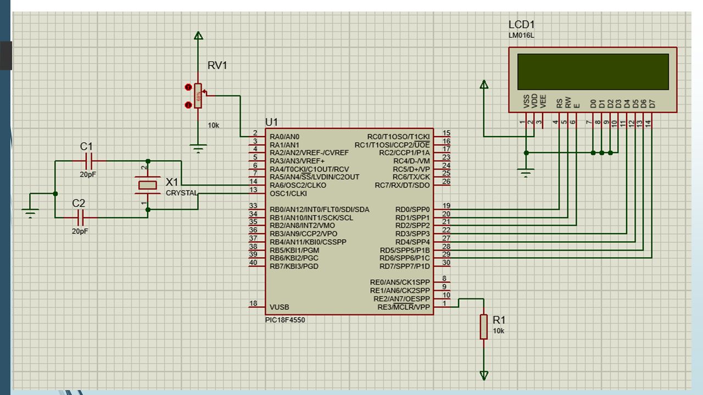Click the RD7/SPP7/P1D pin label
Screen dimensions: 703x395
click(x=405, y=266)
